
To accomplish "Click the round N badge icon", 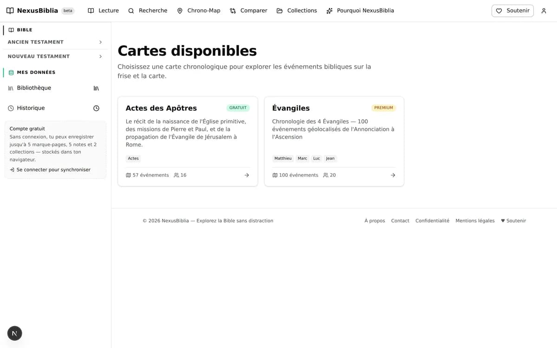I will click(15, 333).
